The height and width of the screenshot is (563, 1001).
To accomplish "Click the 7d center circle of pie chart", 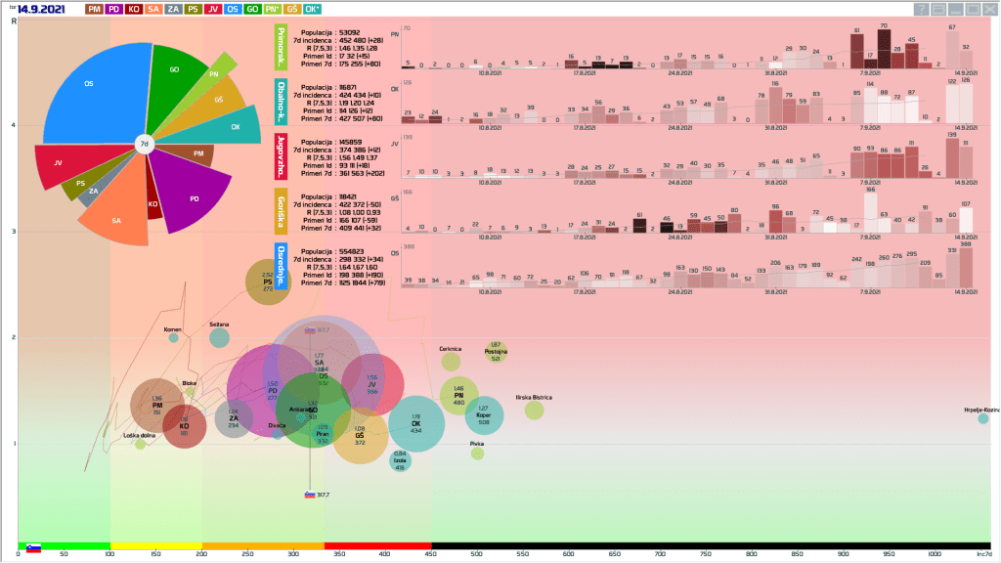I will (x=144, y=143).
